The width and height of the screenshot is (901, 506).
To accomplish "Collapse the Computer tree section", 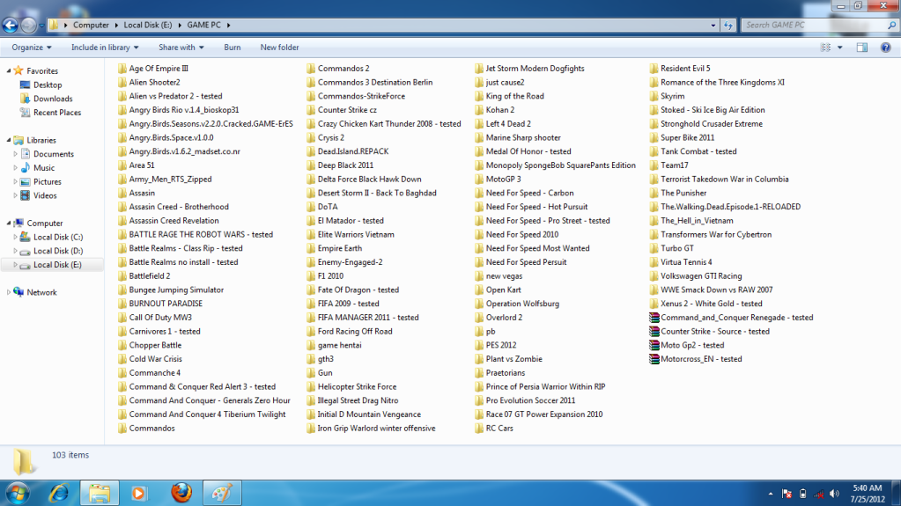I will click(9, 223).
